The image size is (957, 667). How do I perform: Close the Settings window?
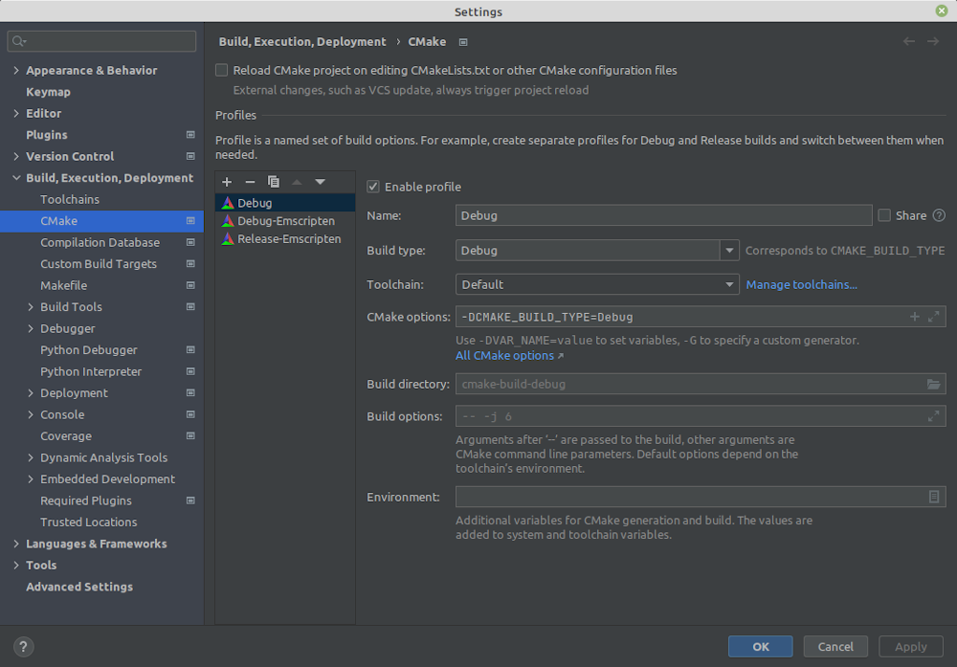[941, 11]
